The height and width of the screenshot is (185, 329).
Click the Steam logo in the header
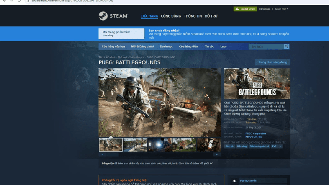point(110,16)
